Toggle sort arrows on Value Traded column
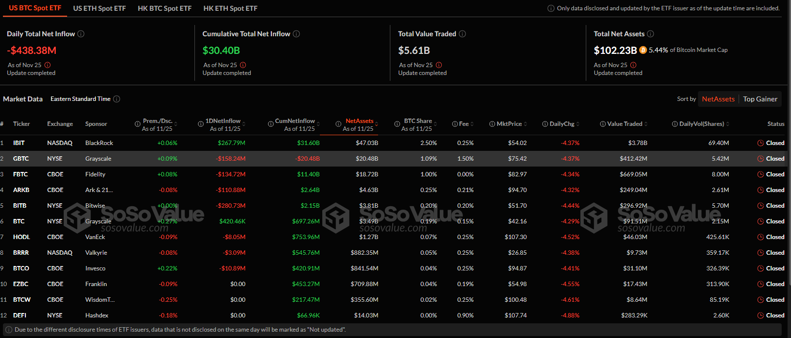This screenshot has width=791, height=338. pos(646,124)
